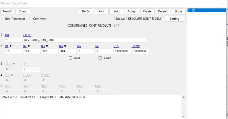228x119 pixels.
Task: Click the TITLE field REVOLUTE_JOINT_RIGID
Action: click(84, 40)
